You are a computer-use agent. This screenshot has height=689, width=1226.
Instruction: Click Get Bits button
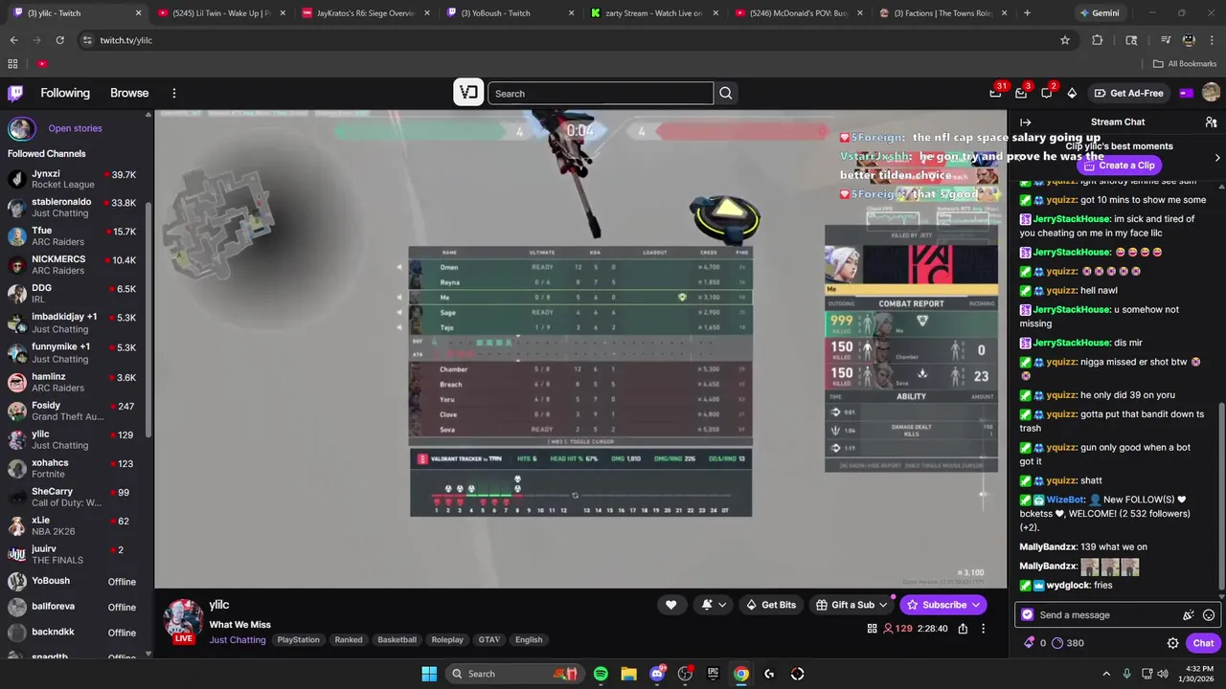[771, 605]
